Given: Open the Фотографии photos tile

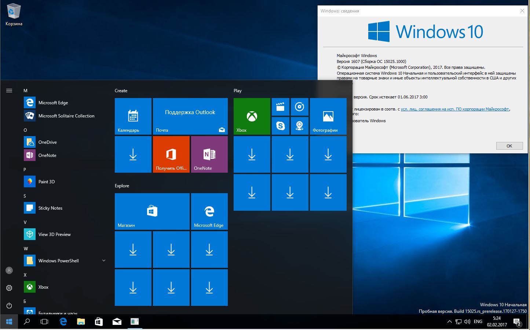Looking at the screenshot, I should (328, 116).
